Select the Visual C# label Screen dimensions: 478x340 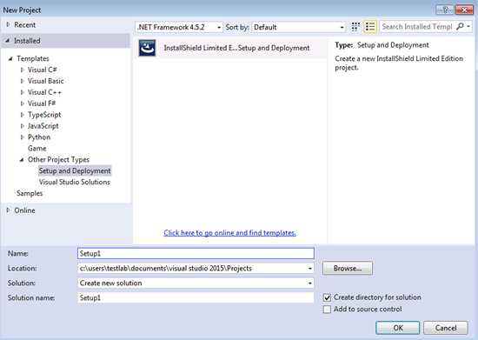(42, 70)
